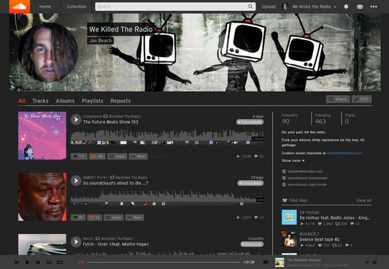Open More menu for So soundcloud's about to die

134,217
